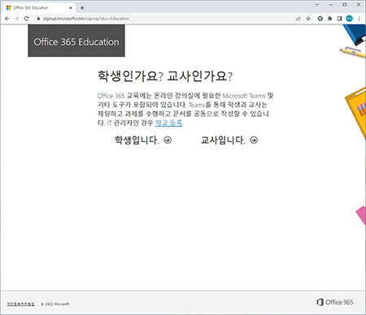Share this page using address bar icon

pos(298,19)
